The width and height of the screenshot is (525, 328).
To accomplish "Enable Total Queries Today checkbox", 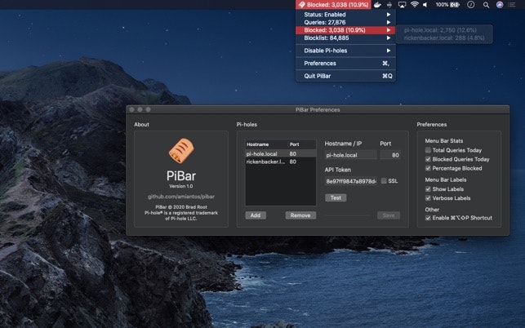I will click(428, 150).
